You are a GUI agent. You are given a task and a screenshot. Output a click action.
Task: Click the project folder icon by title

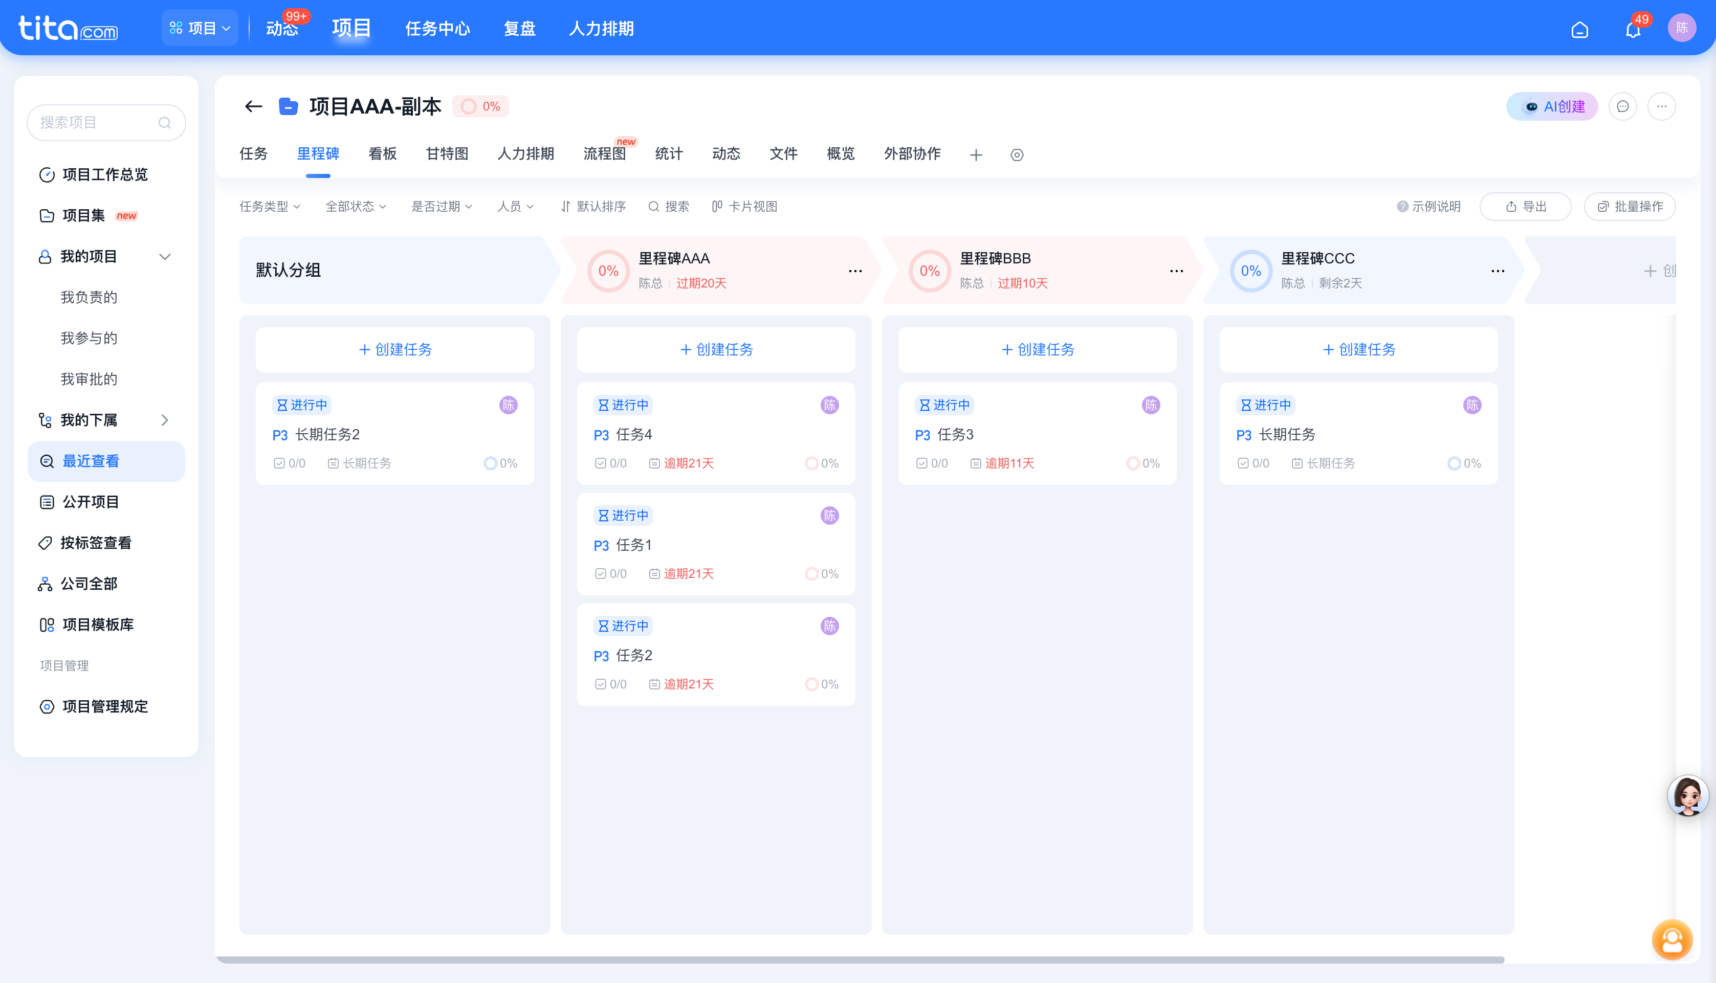289,106
